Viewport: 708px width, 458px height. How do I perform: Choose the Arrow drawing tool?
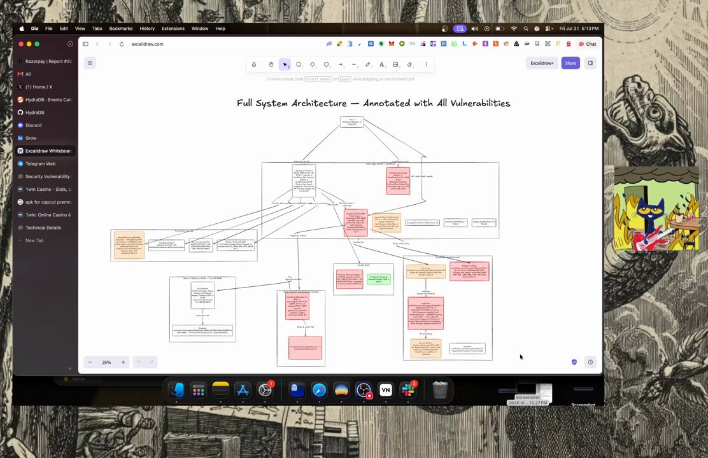[x=341, y=64]
